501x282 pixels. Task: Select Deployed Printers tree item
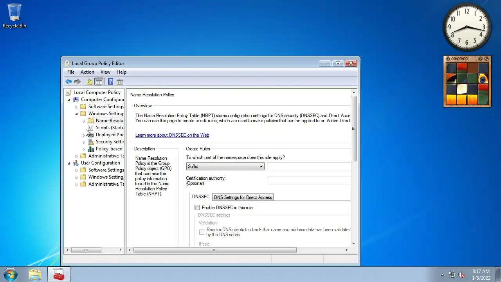(x=110, y=135)
